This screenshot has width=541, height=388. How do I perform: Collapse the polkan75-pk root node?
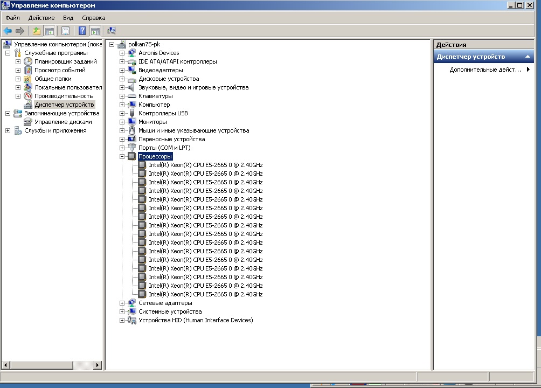pos(112,45)
